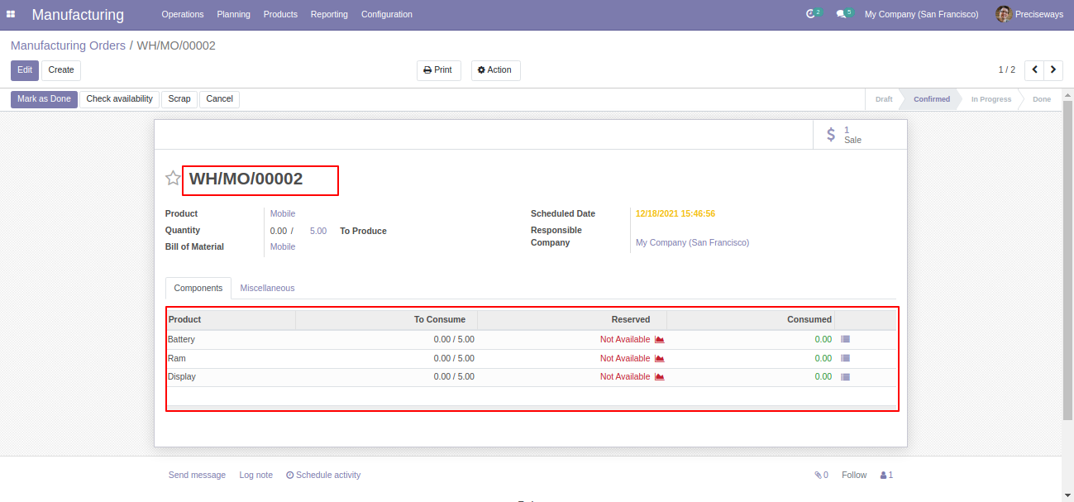Click the Mark as Done button
This screenshot has width=1074, height=502.
pyautogui.click(x=44, y=99)
